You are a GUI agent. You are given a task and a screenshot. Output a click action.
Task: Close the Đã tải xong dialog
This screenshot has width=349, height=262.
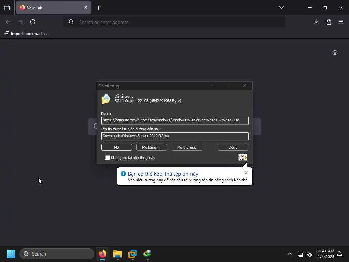244,86
